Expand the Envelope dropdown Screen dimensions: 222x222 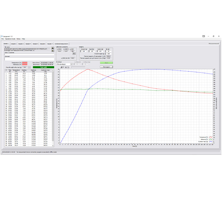click(71, 64)
